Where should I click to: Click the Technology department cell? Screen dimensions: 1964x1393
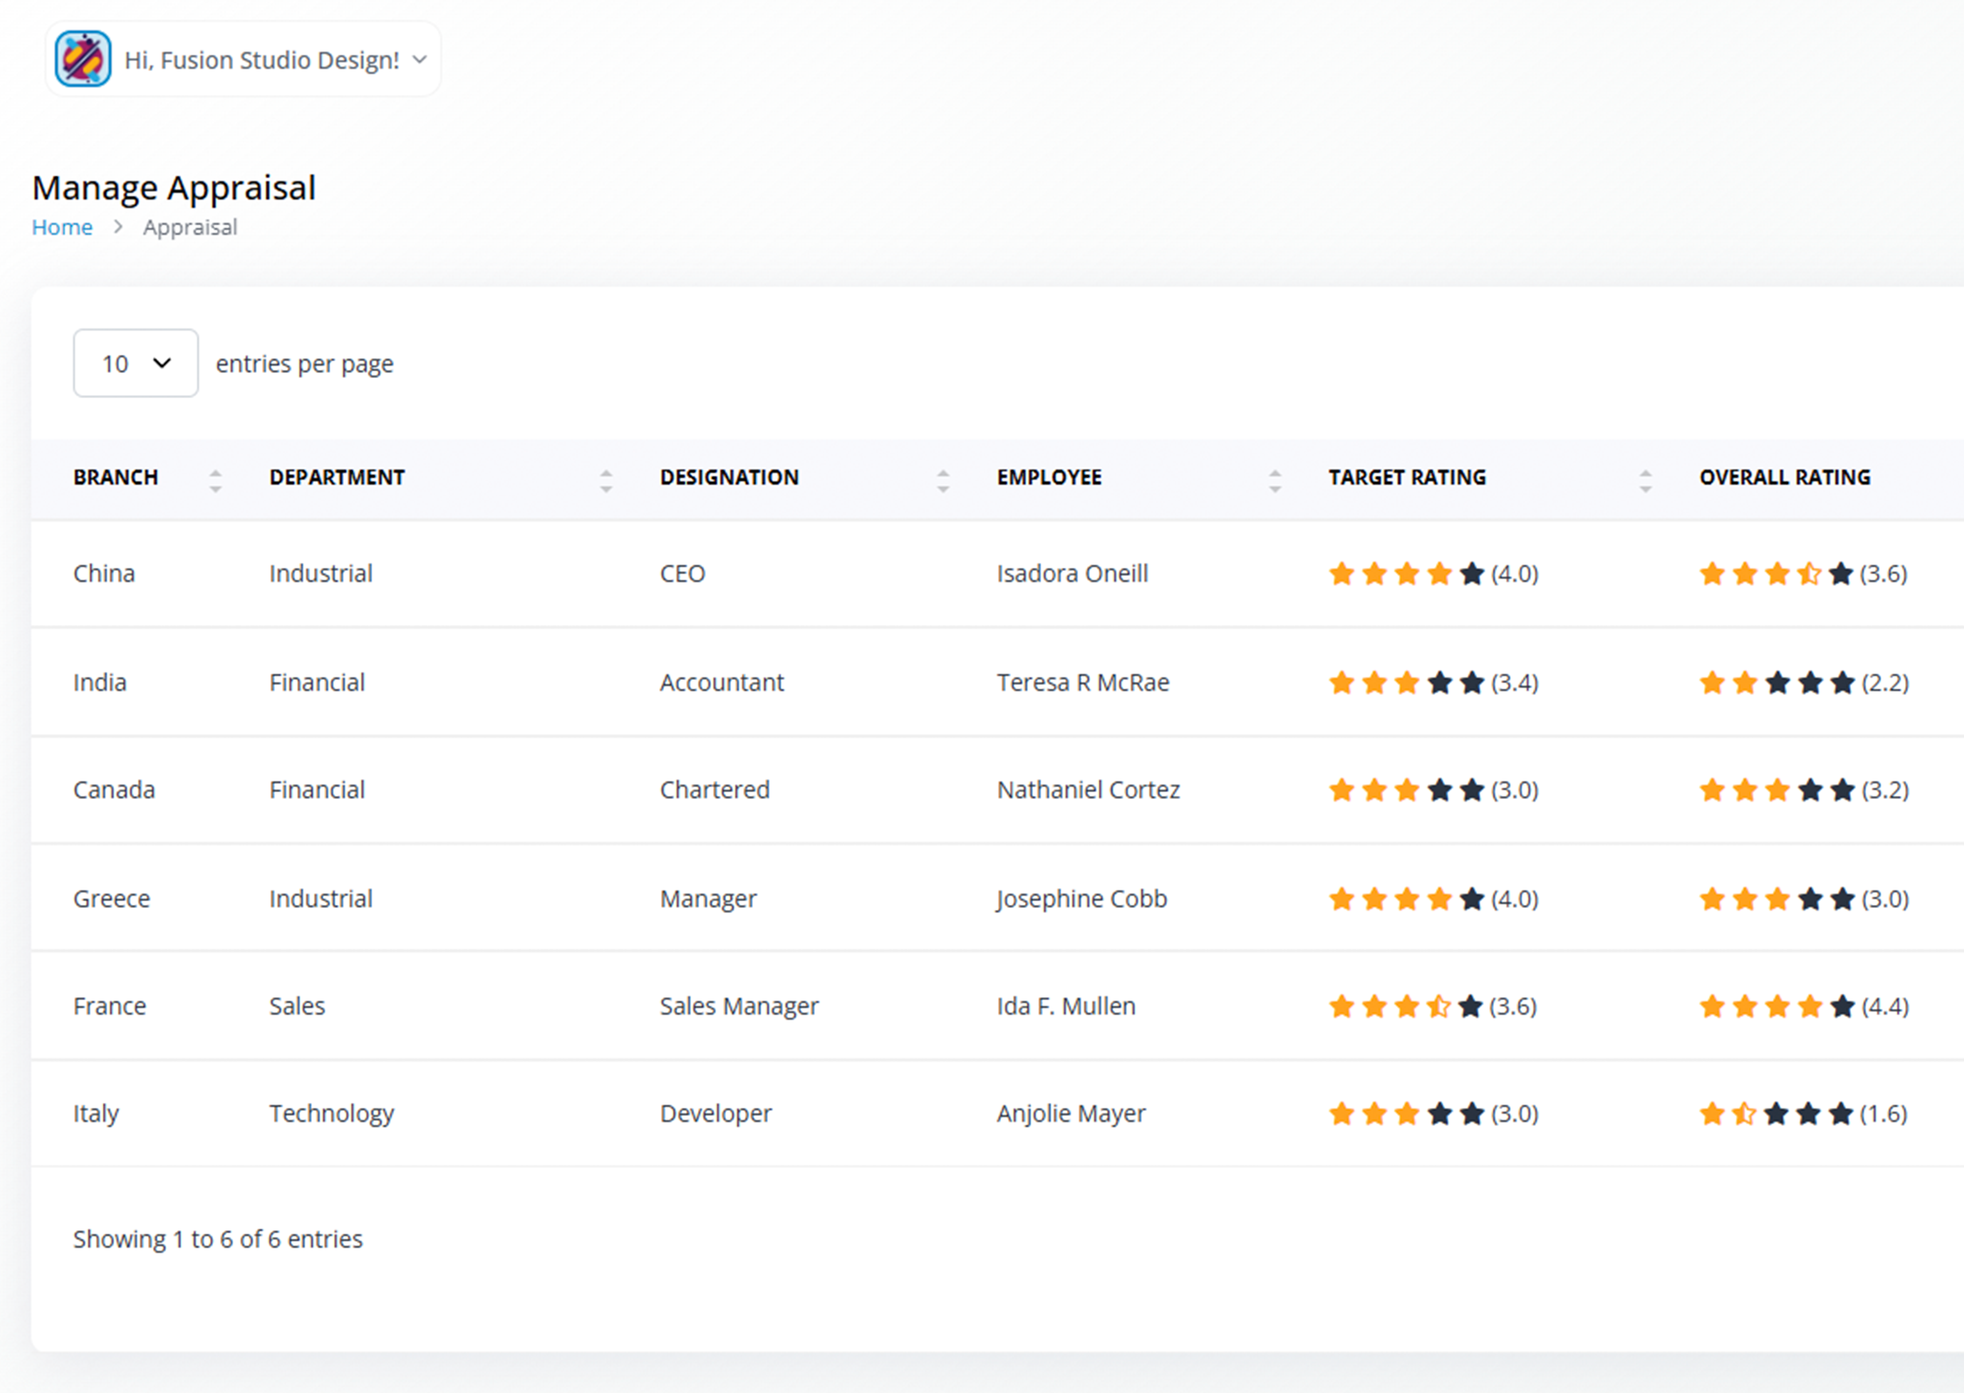click(332, 1114)
